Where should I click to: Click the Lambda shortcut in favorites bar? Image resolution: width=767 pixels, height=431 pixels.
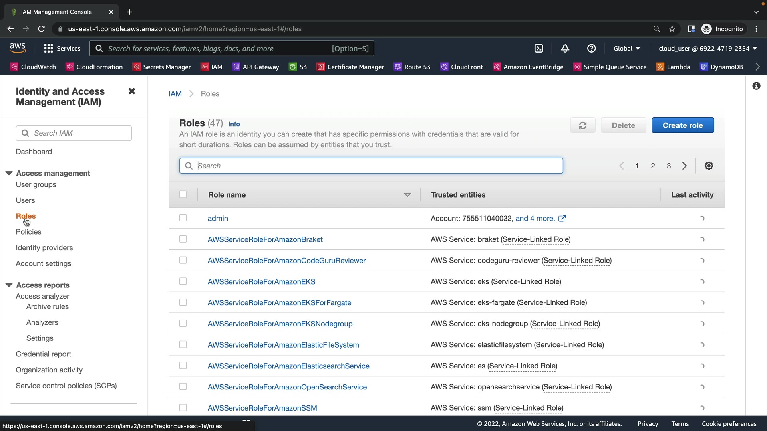[x=673, y=67]
